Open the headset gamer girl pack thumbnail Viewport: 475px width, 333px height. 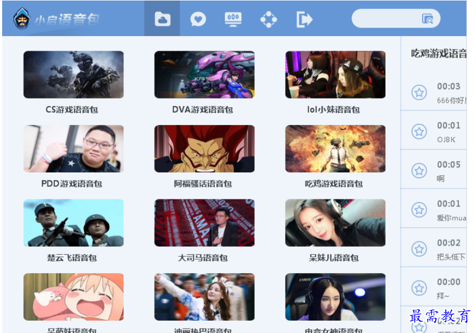tap(336, 297)
